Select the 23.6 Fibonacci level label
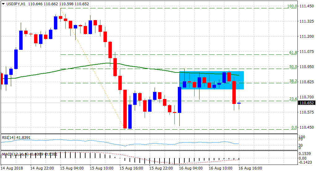 (293, 99)
